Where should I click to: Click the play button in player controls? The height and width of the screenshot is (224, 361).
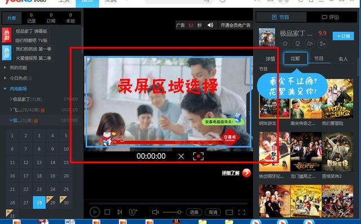point(95,212)
